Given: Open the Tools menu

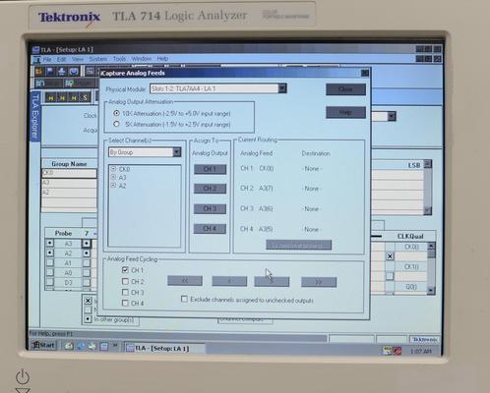Looking at the screenshot, I should [x=119, y=59].
